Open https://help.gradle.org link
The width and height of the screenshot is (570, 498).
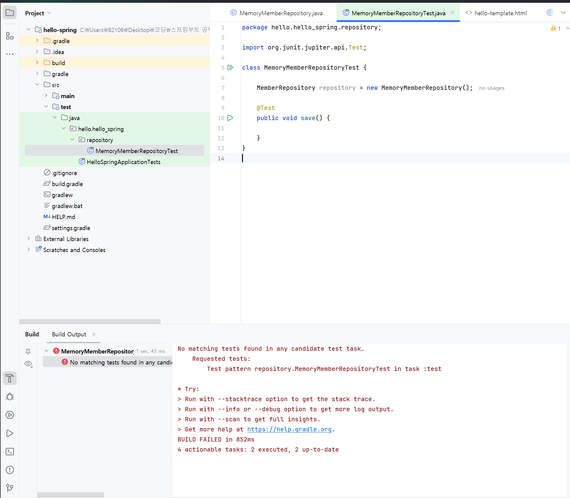[289, 429]
